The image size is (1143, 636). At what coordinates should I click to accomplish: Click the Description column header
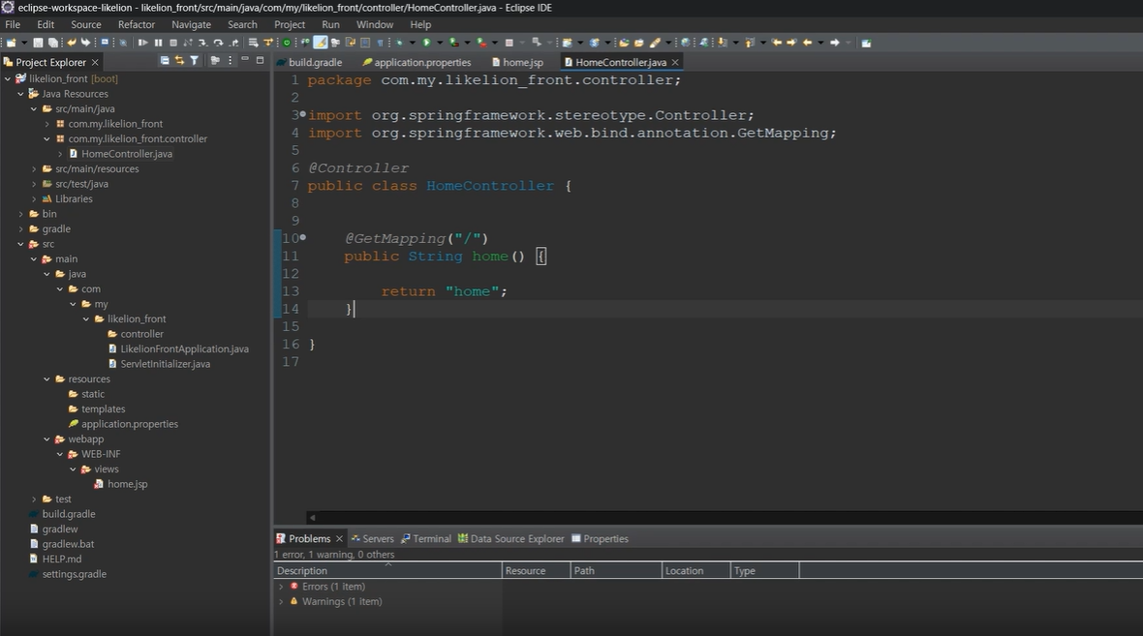(302, 571)
